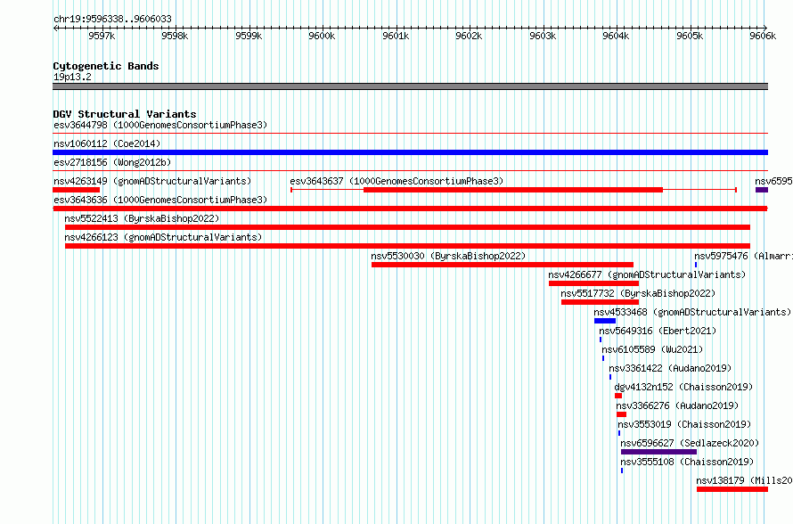The width and height of the screenshot is (793, 524).
Task: Open variant esv3643637 label
Action: (396, 181)
